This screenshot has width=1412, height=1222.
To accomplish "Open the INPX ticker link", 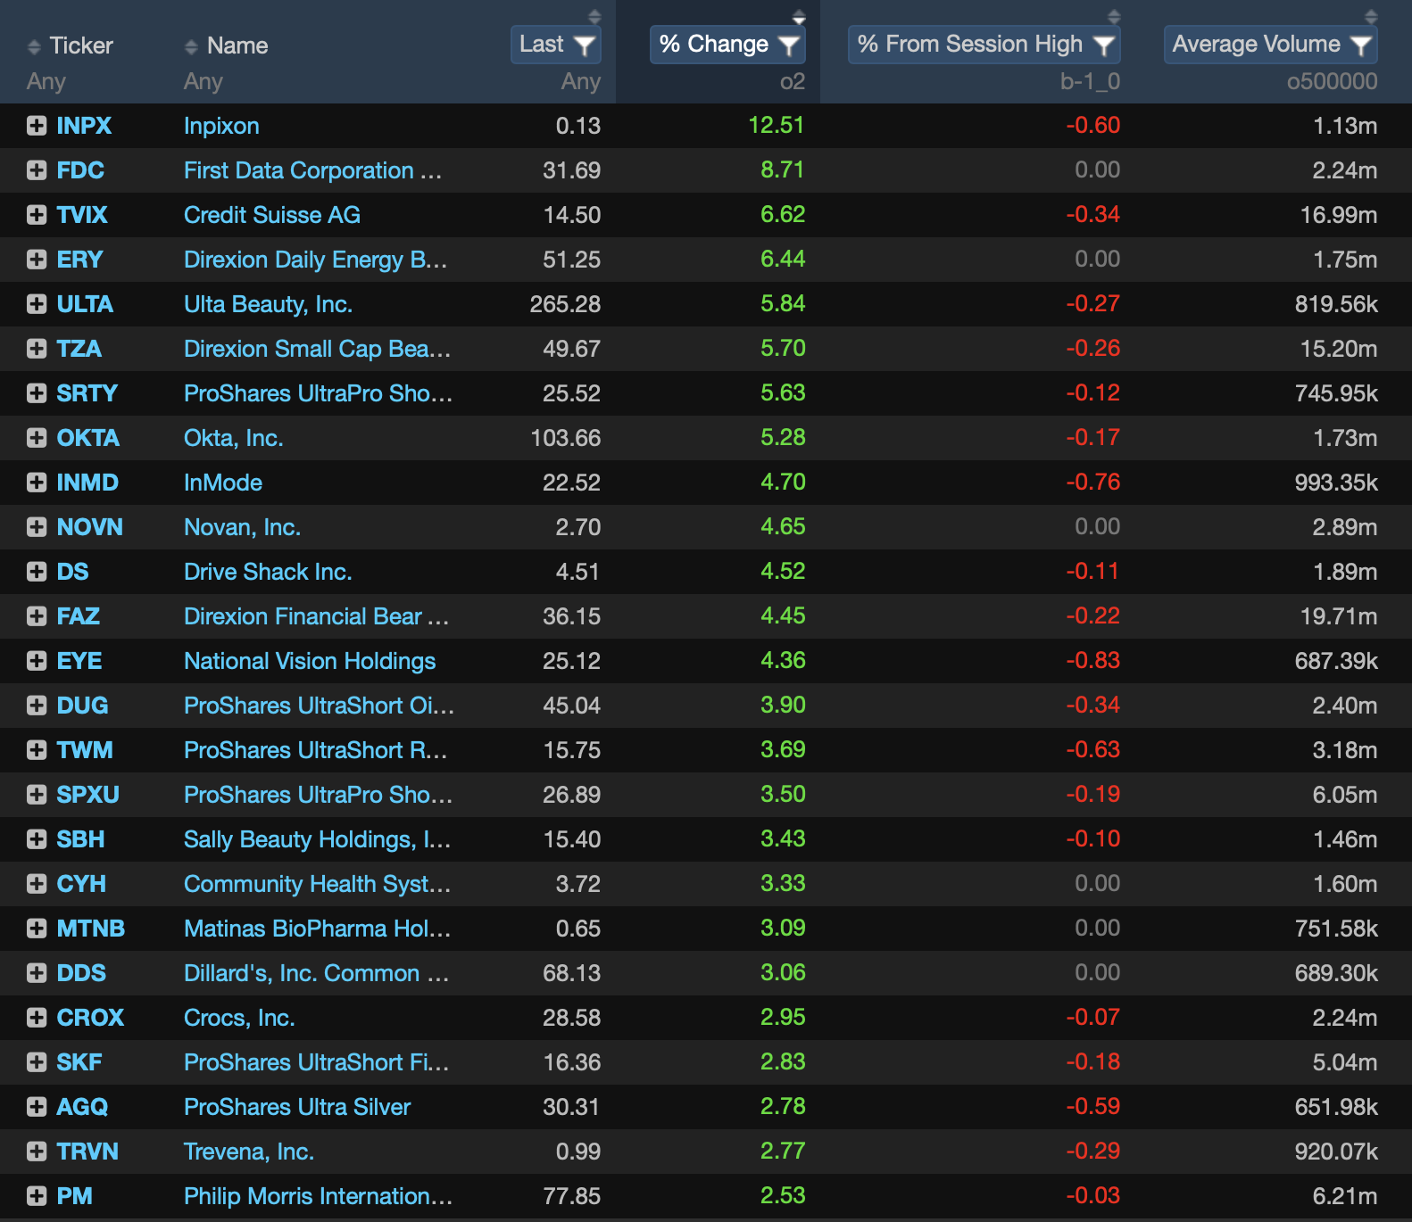I will pos(84,126).
